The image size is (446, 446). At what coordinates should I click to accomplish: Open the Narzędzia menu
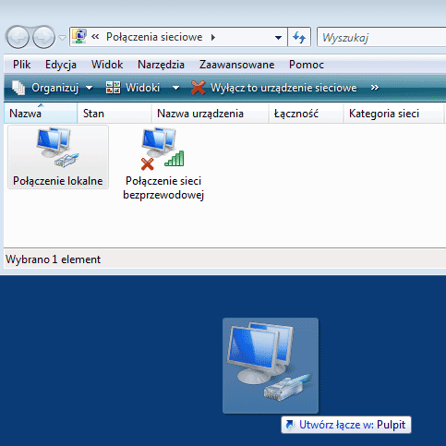tap(161, 65)
